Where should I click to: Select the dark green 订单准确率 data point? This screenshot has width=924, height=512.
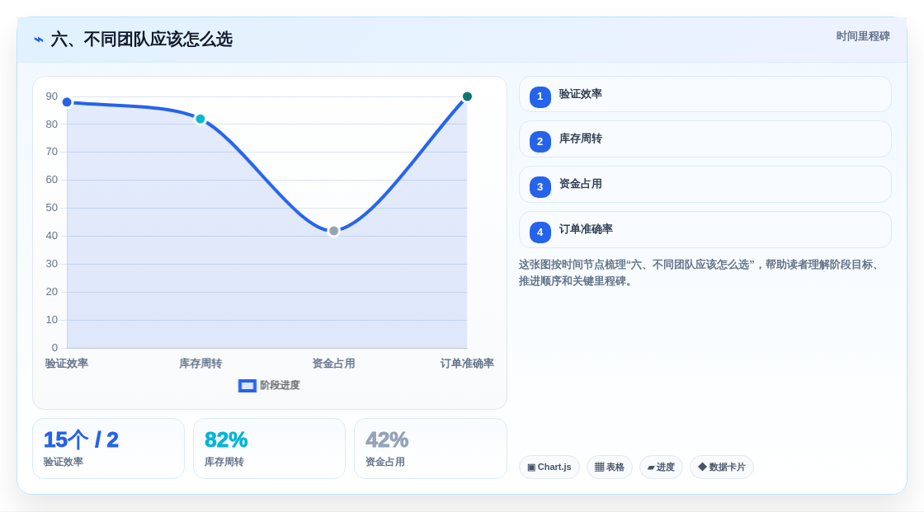467,96
